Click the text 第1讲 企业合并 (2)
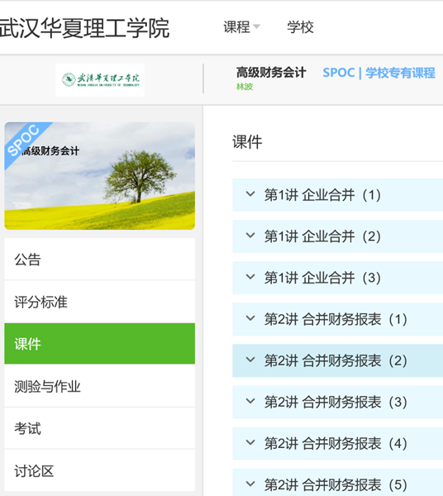The height and width of the screenshot is (496, 443). pyautogui.click(x=322, y=236)
